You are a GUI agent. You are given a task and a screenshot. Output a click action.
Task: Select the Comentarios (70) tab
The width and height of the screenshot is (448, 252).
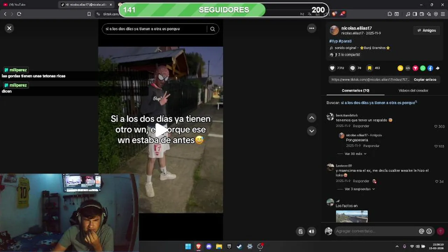[x=356, y=90]
